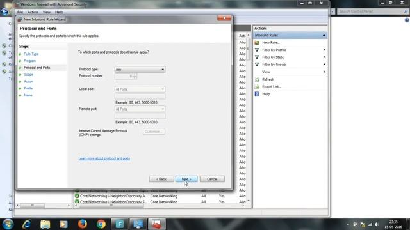Open Learn more about protocol and ports

pos(104,158)
